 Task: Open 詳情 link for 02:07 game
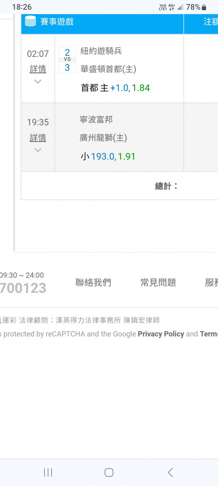click(x=38, y=69)
